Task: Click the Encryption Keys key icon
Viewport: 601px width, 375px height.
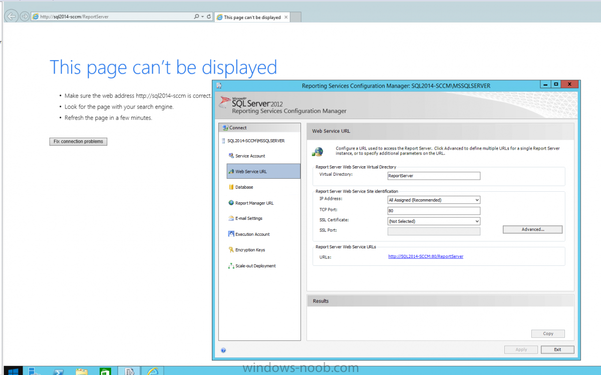Action: pyautogui.click(x=231, y=250)
